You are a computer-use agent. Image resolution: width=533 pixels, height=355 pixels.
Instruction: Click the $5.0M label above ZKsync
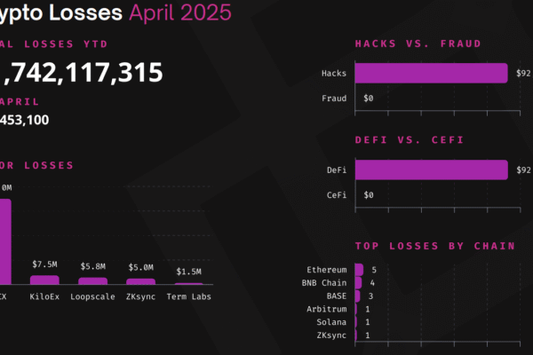140,267
